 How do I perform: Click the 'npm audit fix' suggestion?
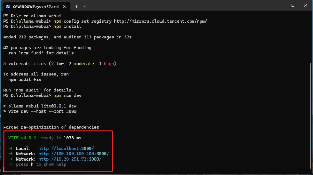click(x=25, y=80)
